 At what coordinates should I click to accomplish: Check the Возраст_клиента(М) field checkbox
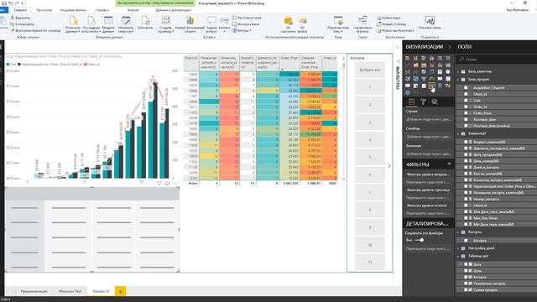click(466, 142)
